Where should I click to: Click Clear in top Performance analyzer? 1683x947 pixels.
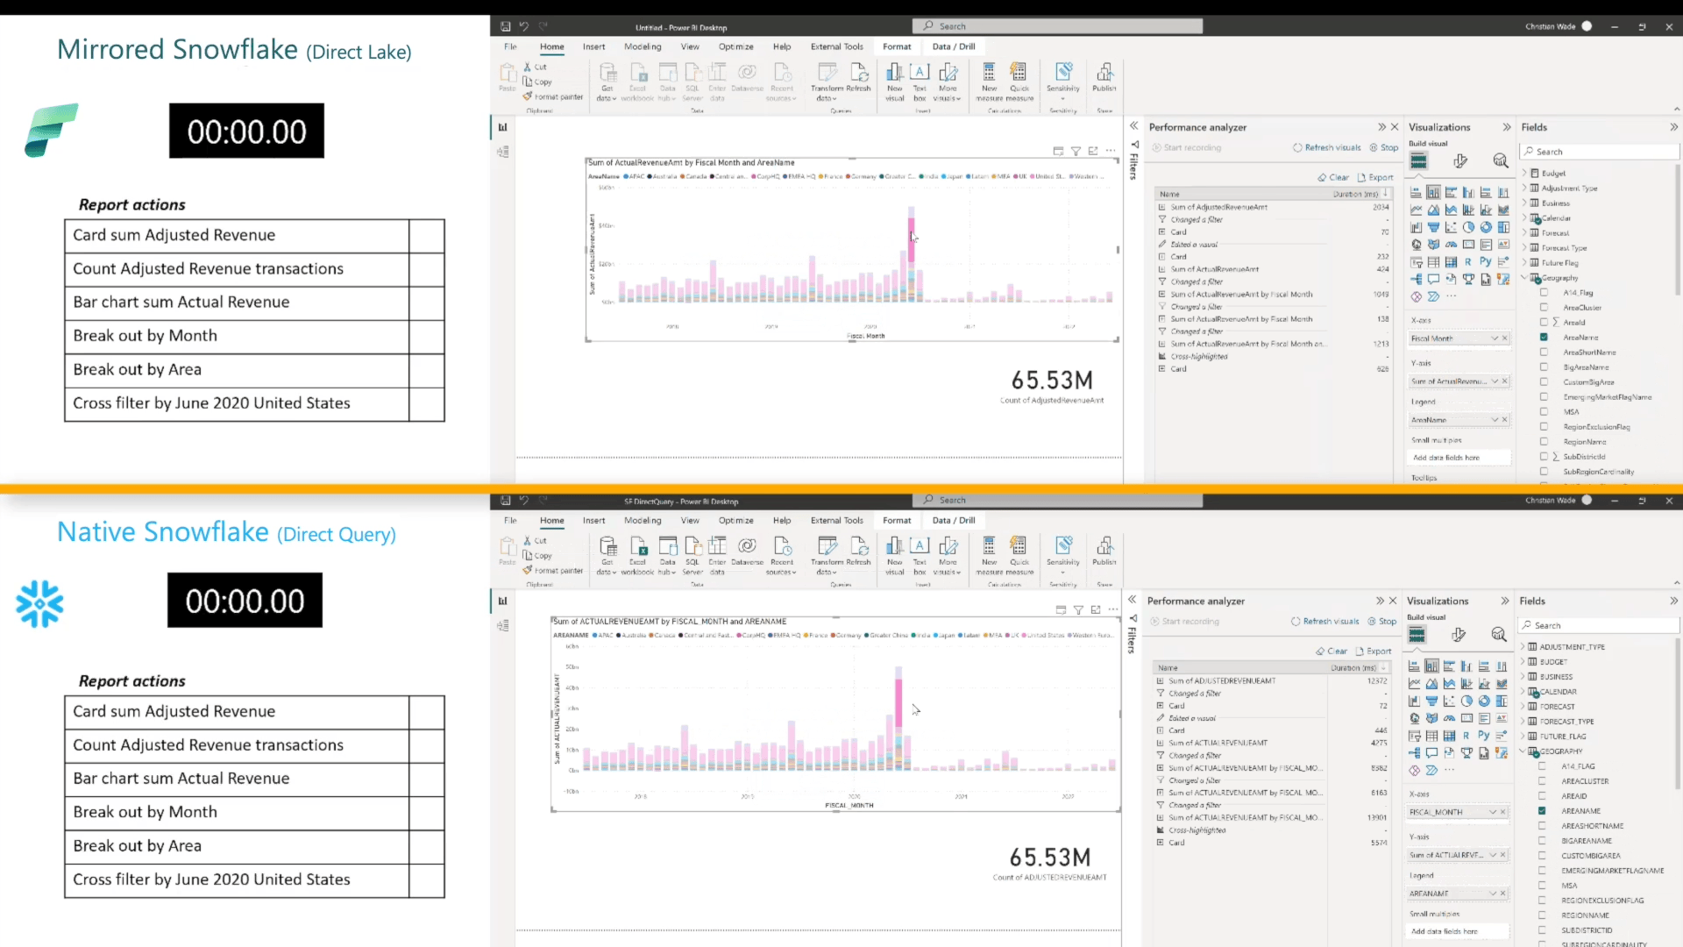[1333, 177]
